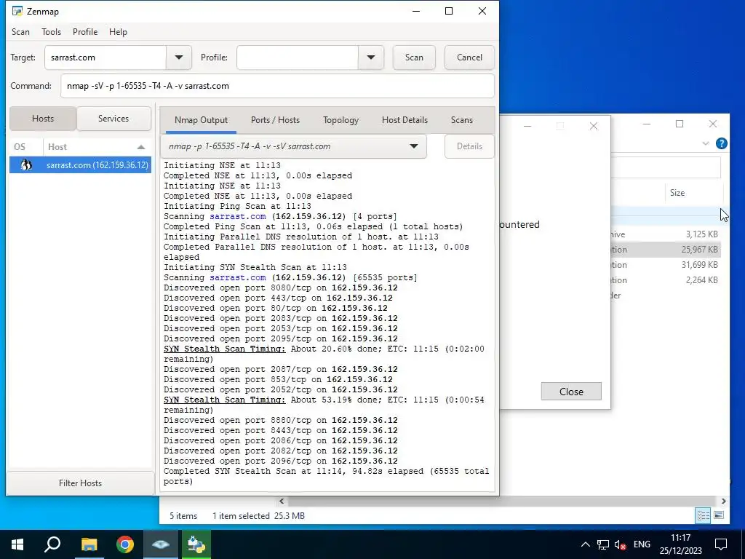Open the Help menu
Screen dimensions: 745x559
click(x=118, y=32)
